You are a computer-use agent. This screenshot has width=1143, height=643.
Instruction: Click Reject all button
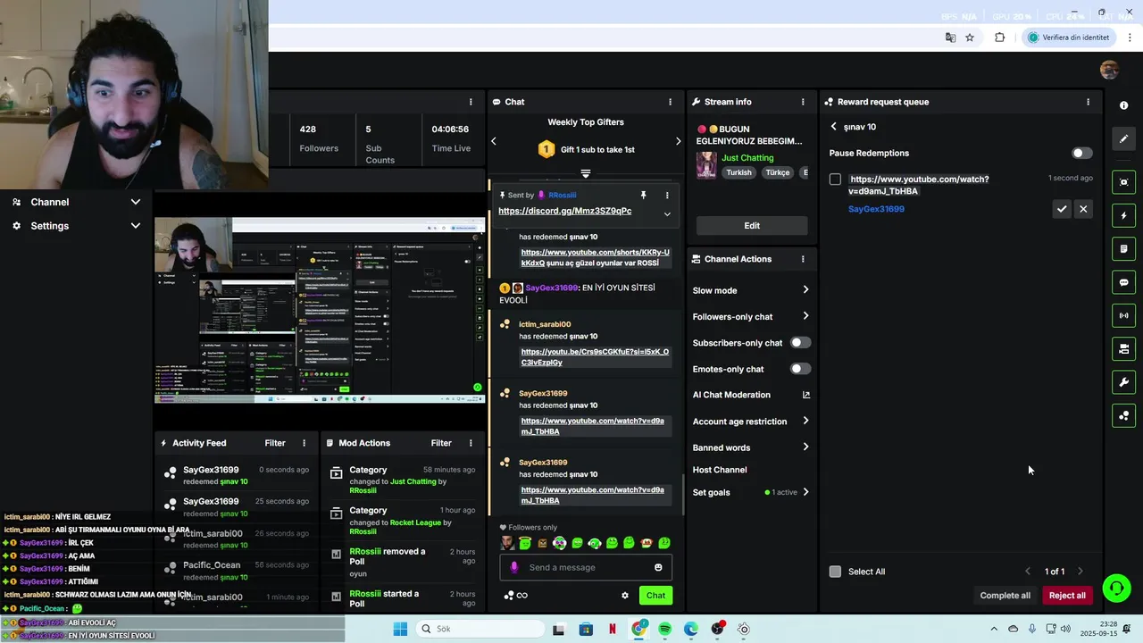click(x=1067, y=596)
